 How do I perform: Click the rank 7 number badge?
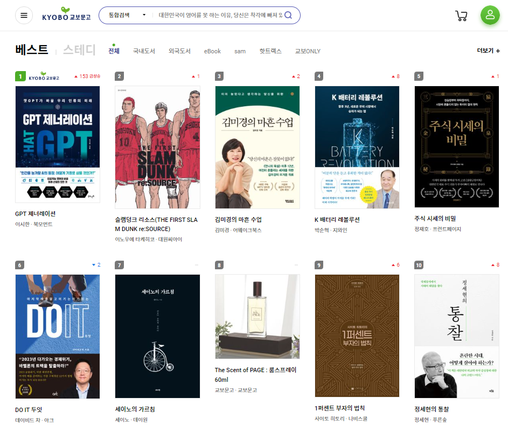point(119,266)
